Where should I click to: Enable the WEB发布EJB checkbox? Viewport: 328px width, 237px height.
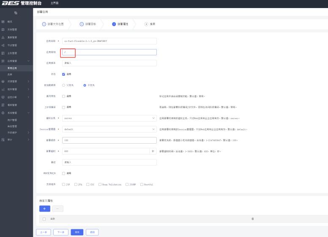63,174
